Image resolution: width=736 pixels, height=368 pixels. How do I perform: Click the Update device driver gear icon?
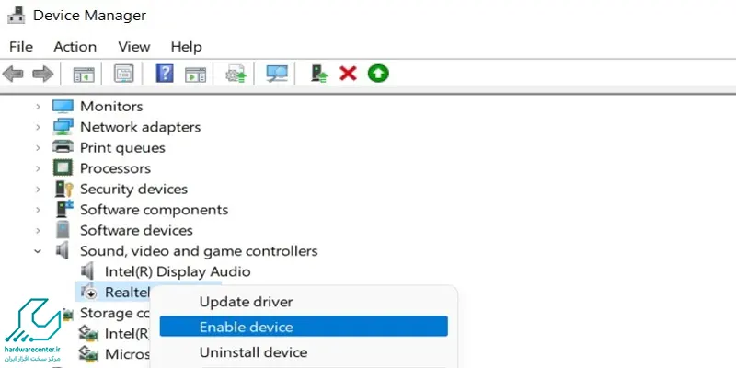(236, 75)
